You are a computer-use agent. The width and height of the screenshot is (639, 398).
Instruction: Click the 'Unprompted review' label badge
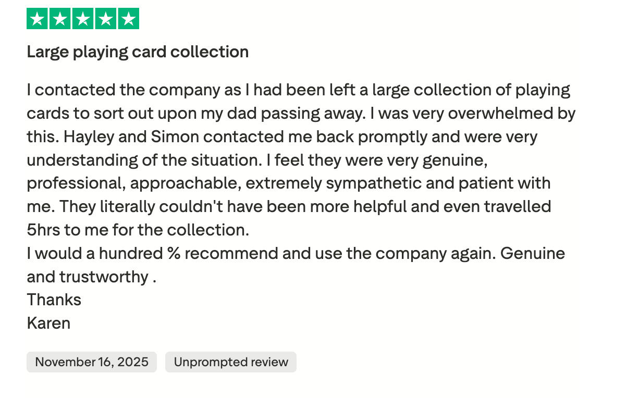231,362
